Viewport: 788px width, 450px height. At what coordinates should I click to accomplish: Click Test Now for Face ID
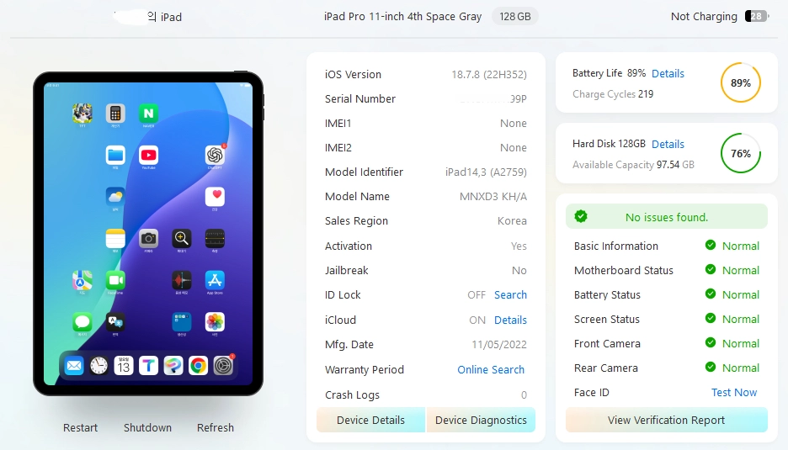point(734,392)
